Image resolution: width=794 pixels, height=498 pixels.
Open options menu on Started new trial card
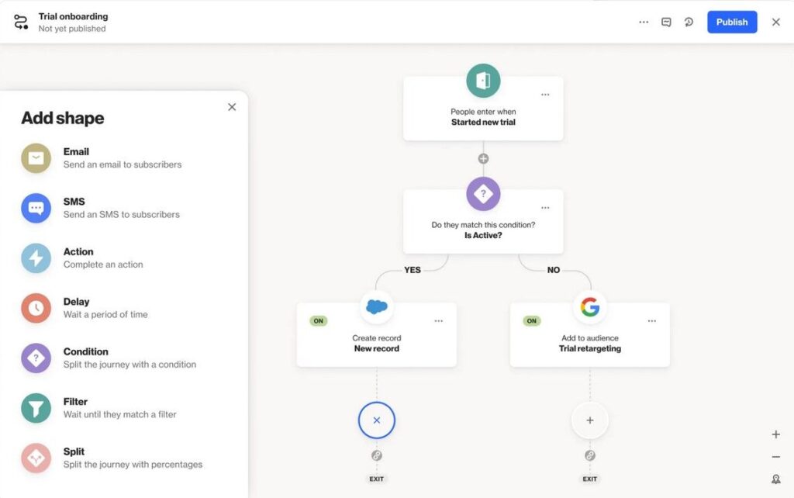click(x=545, y=95)
